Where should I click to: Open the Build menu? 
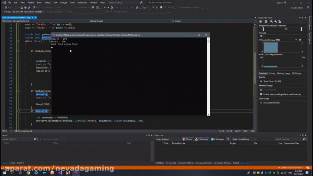39,2
